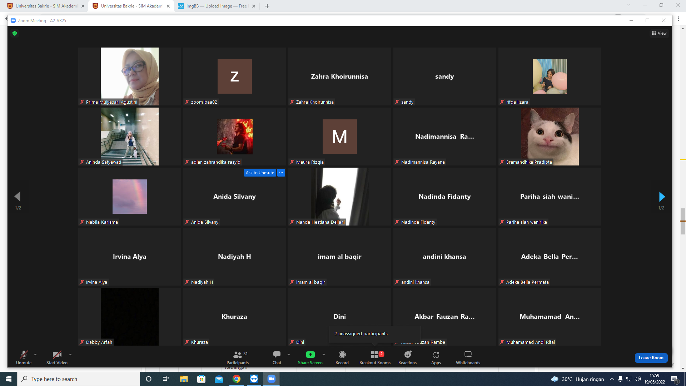This screenshot has width=686, height=386.
Task: Switch to second Universitas Bakrie tab
Action: click(131, 6)
